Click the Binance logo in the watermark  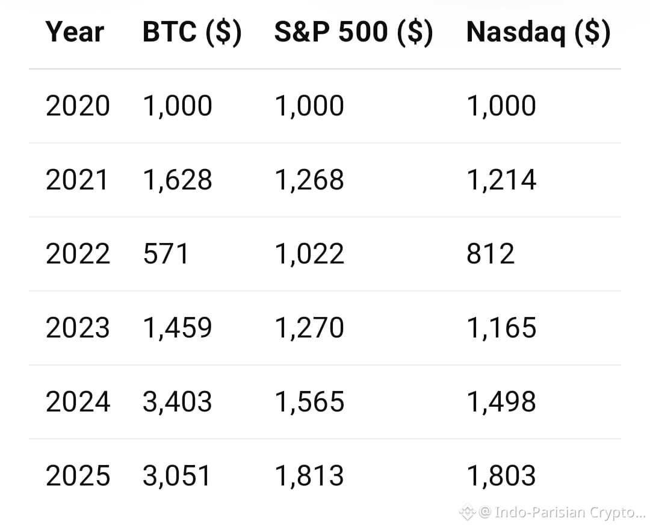coord(468,513)
